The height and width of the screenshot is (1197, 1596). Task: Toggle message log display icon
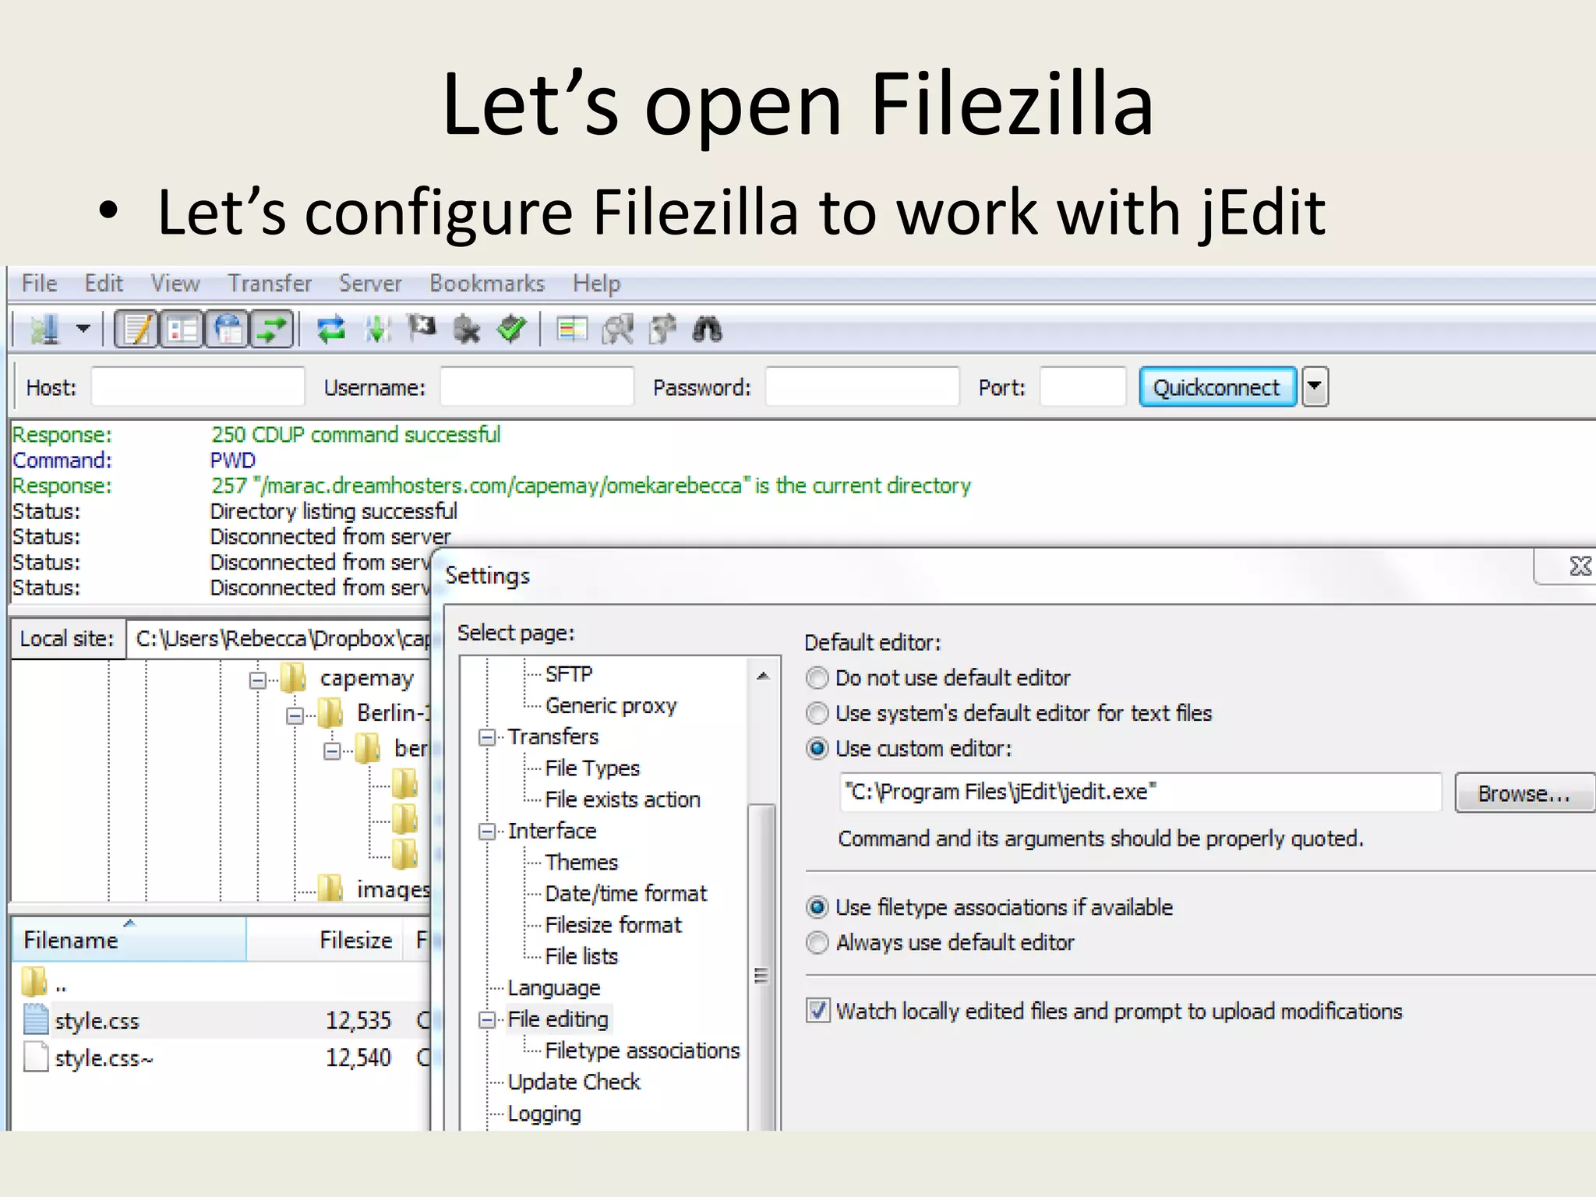[x=137, y=330]
